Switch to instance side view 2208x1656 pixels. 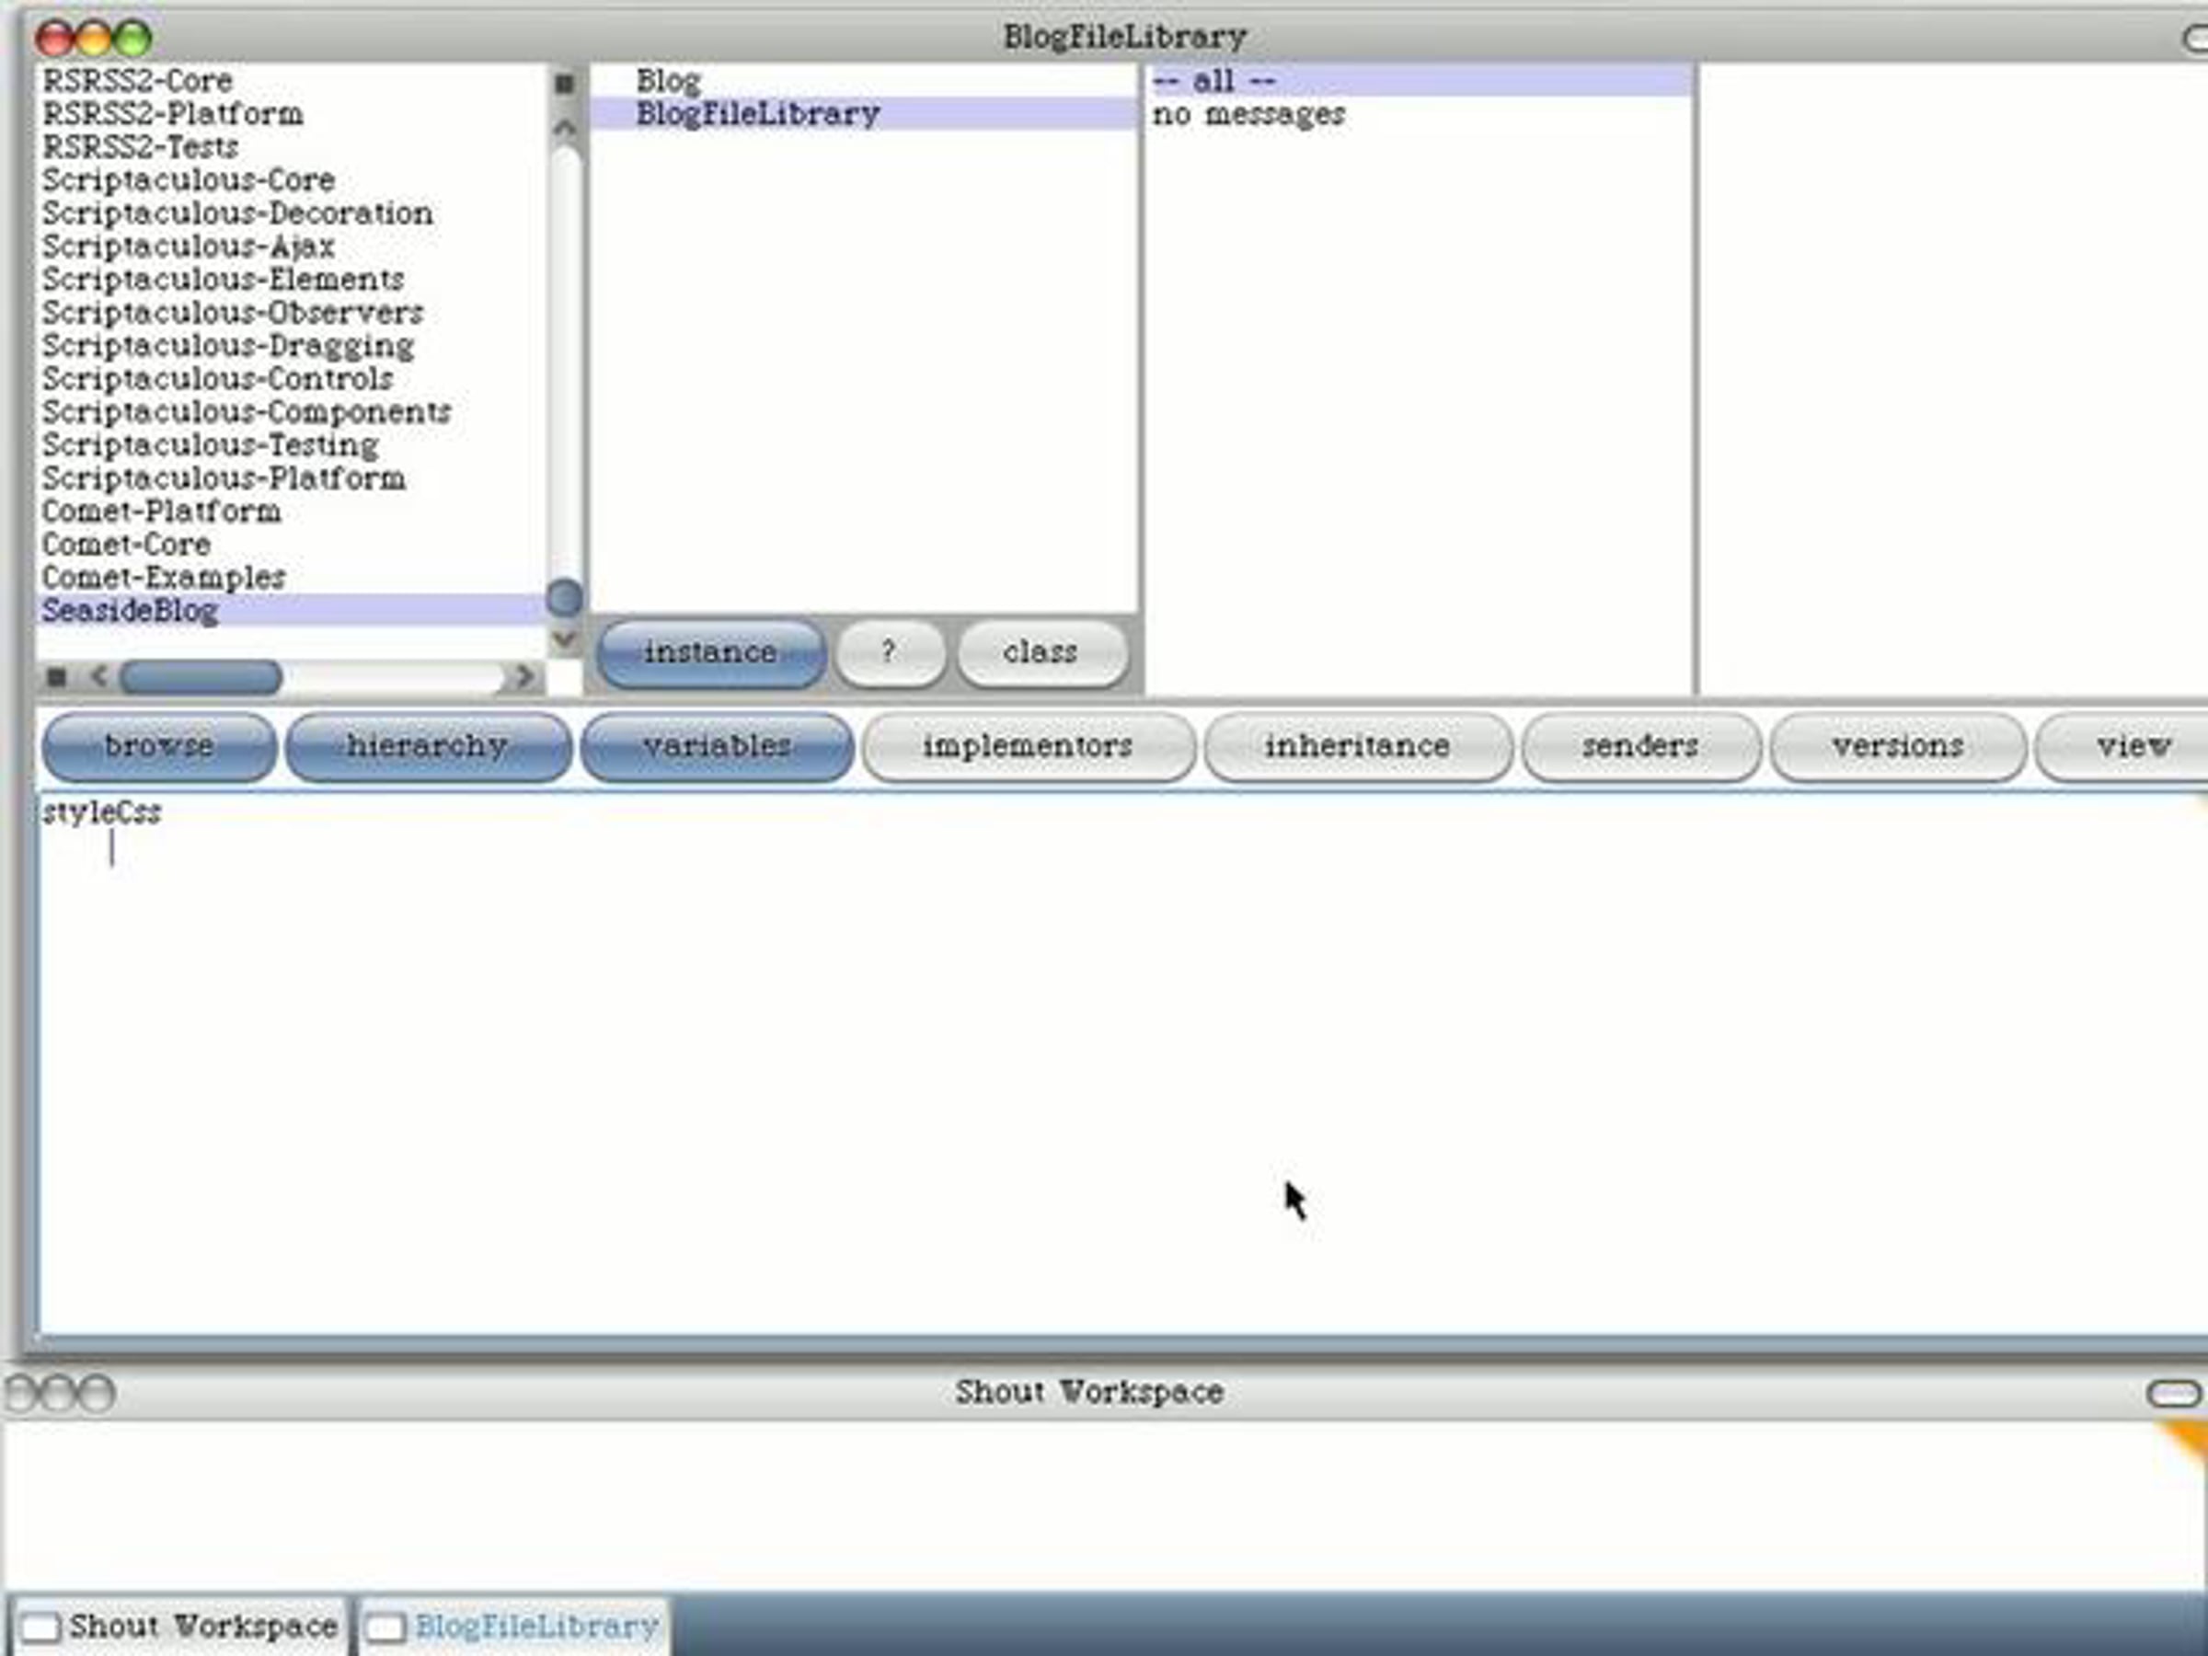(711, 653)
